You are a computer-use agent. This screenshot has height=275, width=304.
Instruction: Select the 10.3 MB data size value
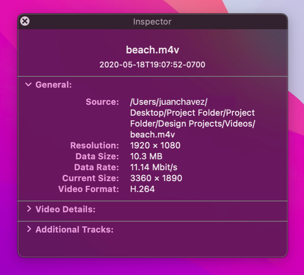pyautogui.click(x=146, y=156)
